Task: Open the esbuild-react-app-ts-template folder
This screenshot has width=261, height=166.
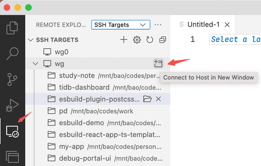Action: (x=98, y=135)
